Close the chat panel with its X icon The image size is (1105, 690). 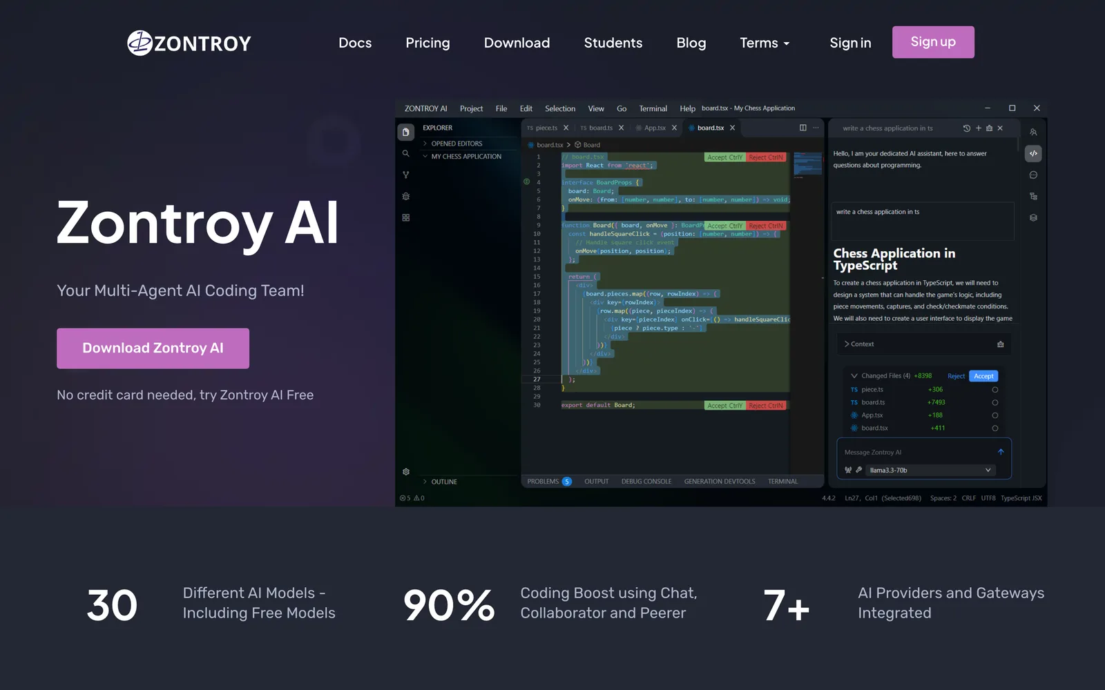click(x=1000, y=128)
